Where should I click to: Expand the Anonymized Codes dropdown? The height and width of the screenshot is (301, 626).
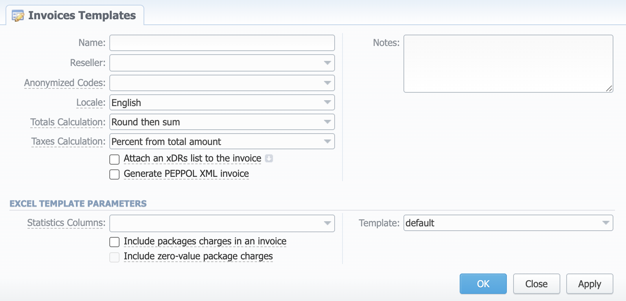(222, 83)
